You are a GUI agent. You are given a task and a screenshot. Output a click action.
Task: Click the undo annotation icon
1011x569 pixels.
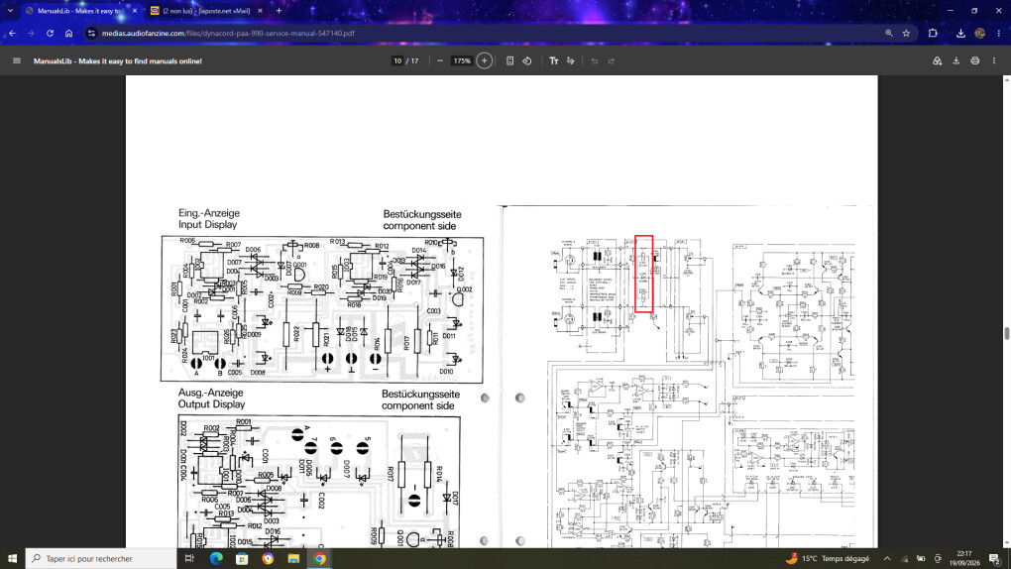[x=595, y=60]
